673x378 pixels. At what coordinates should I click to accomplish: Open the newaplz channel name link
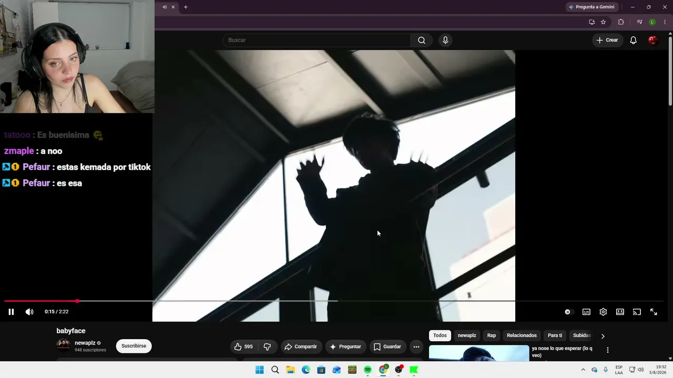tap(85, 343)
